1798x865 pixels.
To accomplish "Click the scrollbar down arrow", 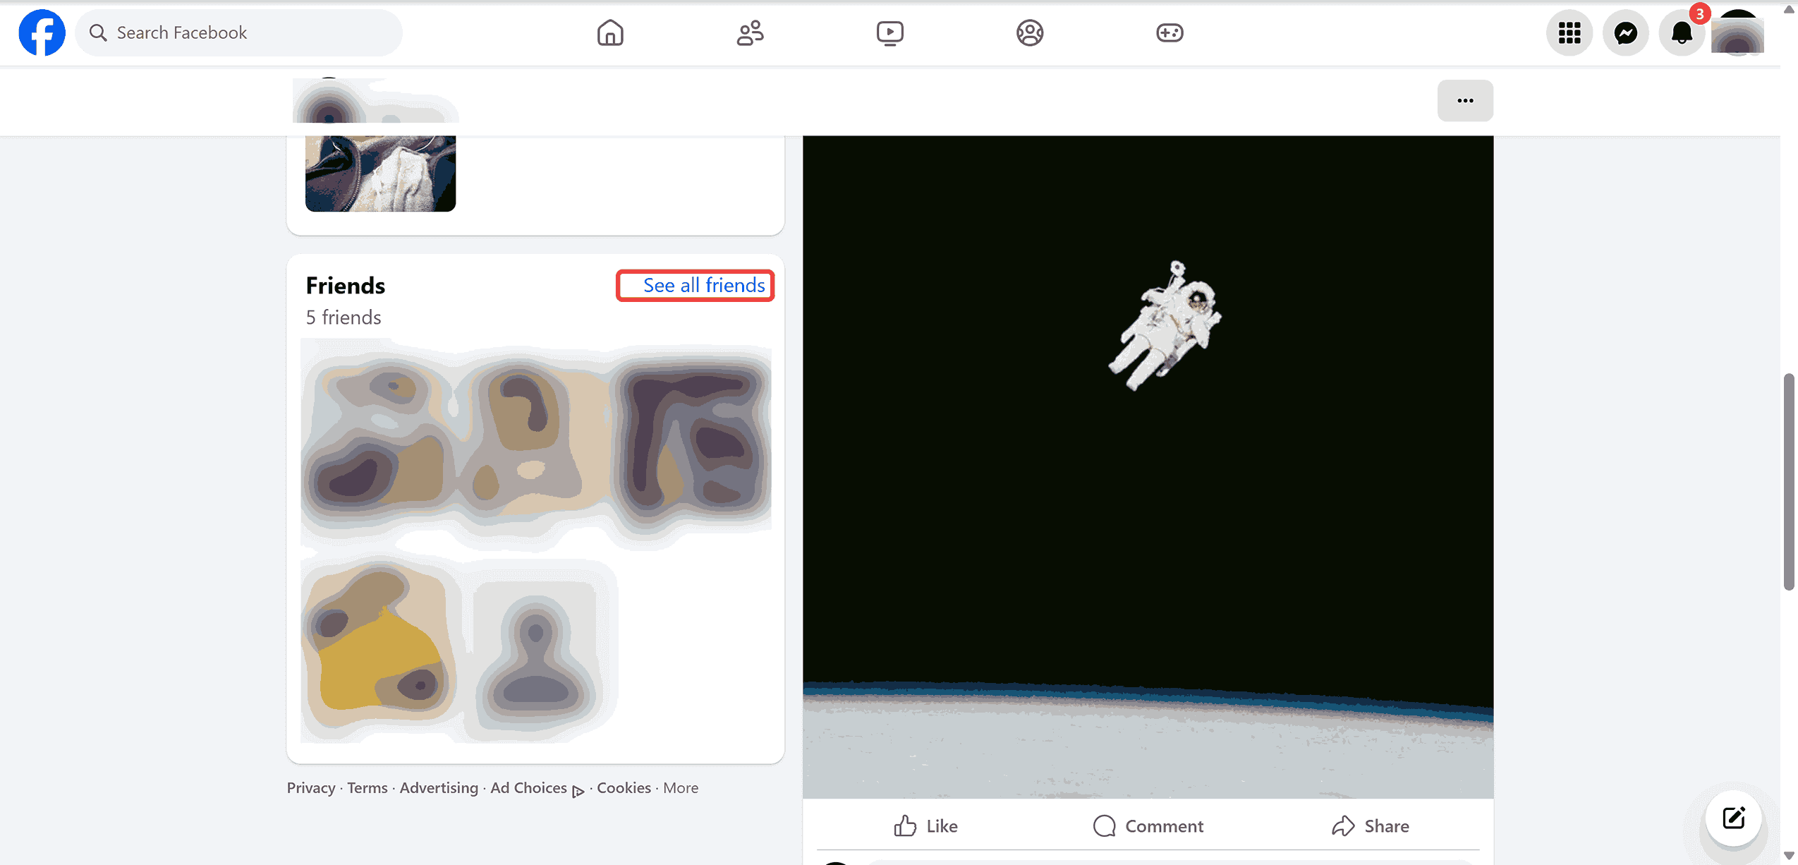I will click(x=1788, y=855).
